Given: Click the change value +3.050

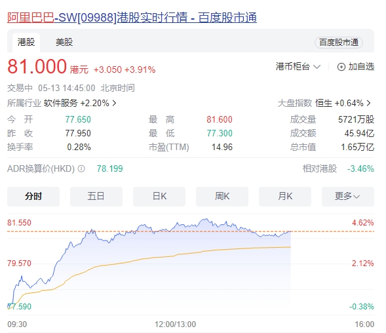Looking at the screenshot, I should pyautogui.click(x=107, y=69).
